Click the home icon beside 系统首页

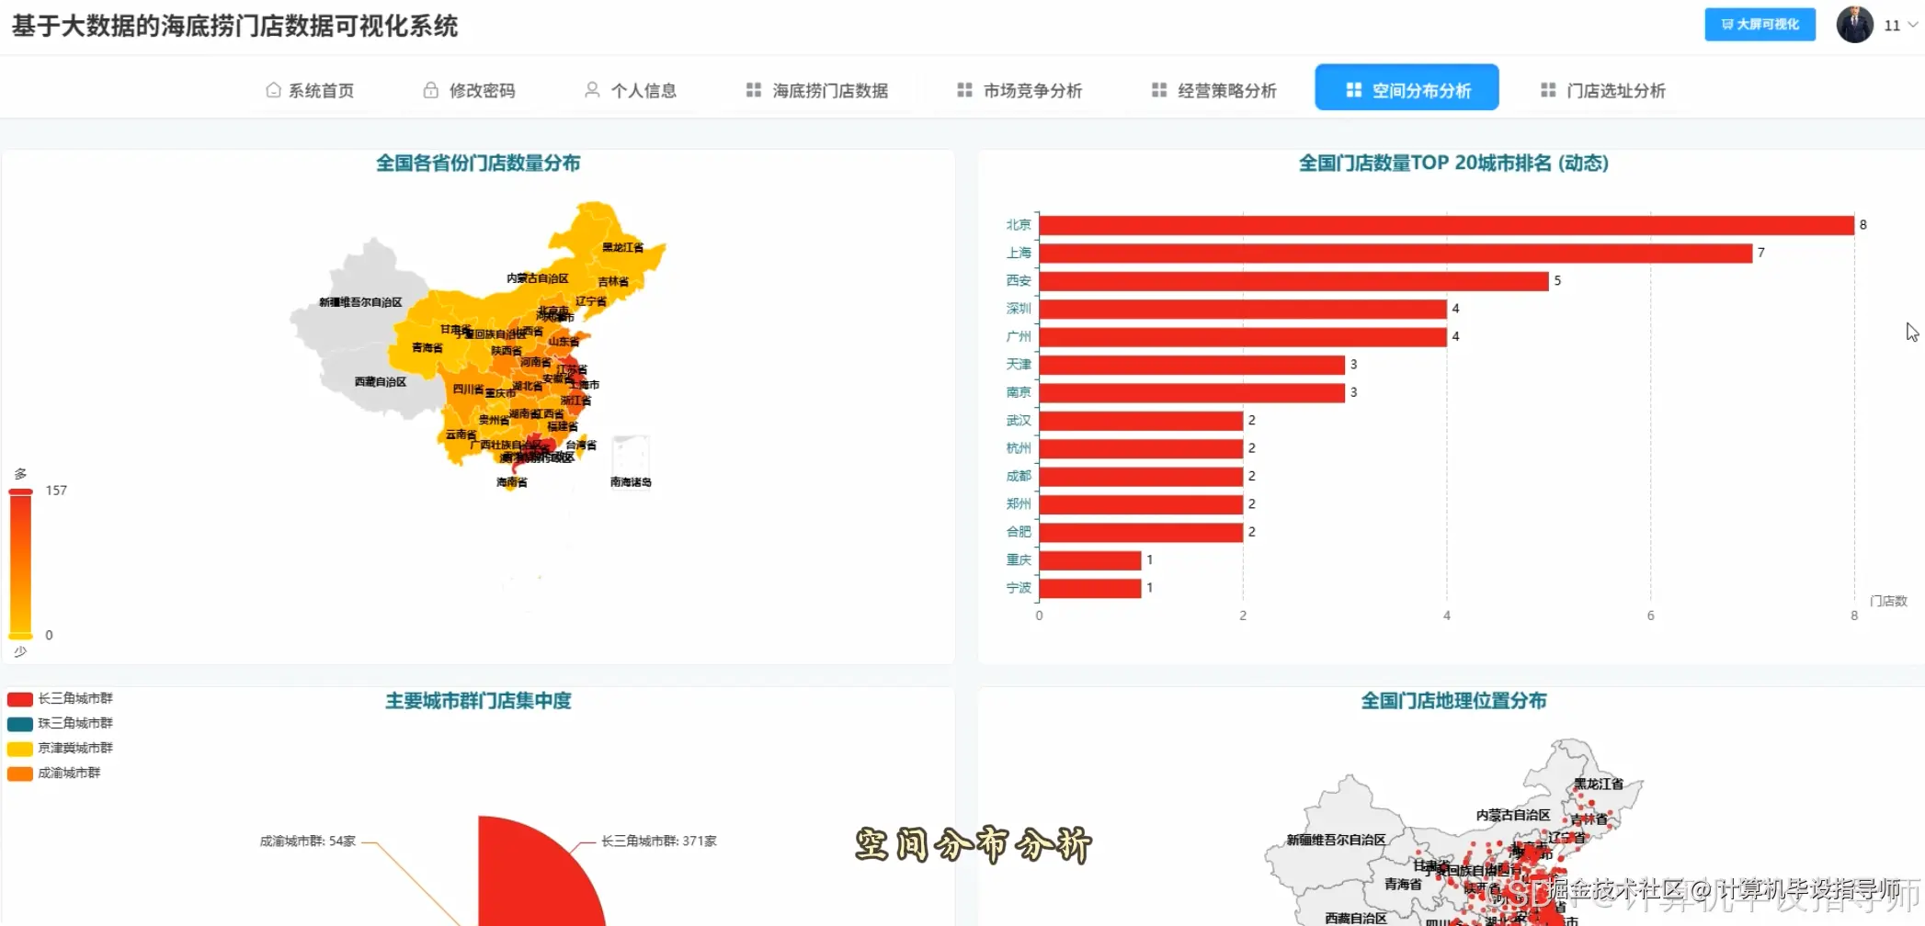[x=272, y=89]
